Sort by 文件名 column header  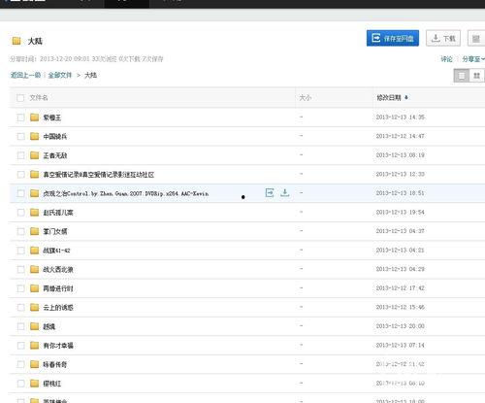39,97
